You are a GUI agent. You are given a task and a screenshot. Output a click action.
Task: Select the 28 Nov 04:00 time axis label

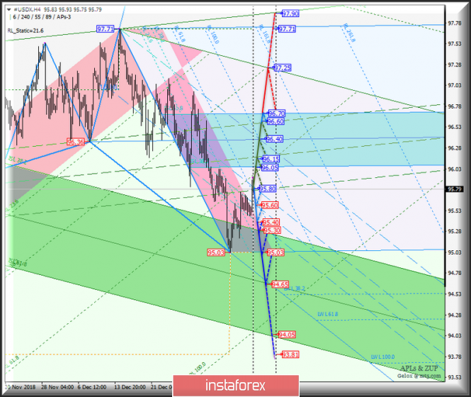click(57, 387)
